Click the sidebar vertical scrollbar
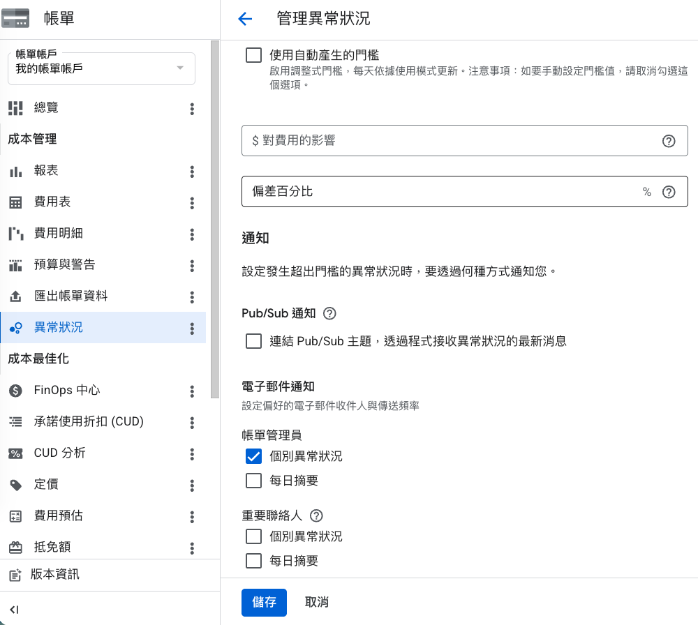Viewport: 698px width, 625px height. (x=215, y=219)
